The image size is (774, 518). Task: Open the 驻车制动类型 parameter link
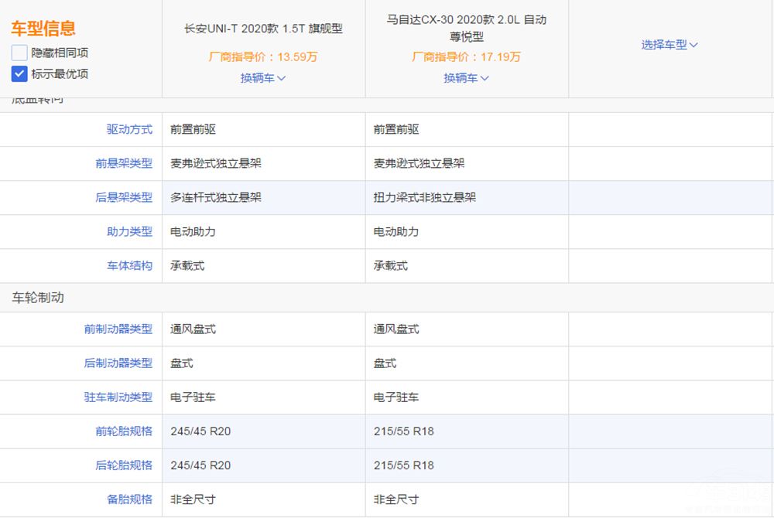(118, 397)
